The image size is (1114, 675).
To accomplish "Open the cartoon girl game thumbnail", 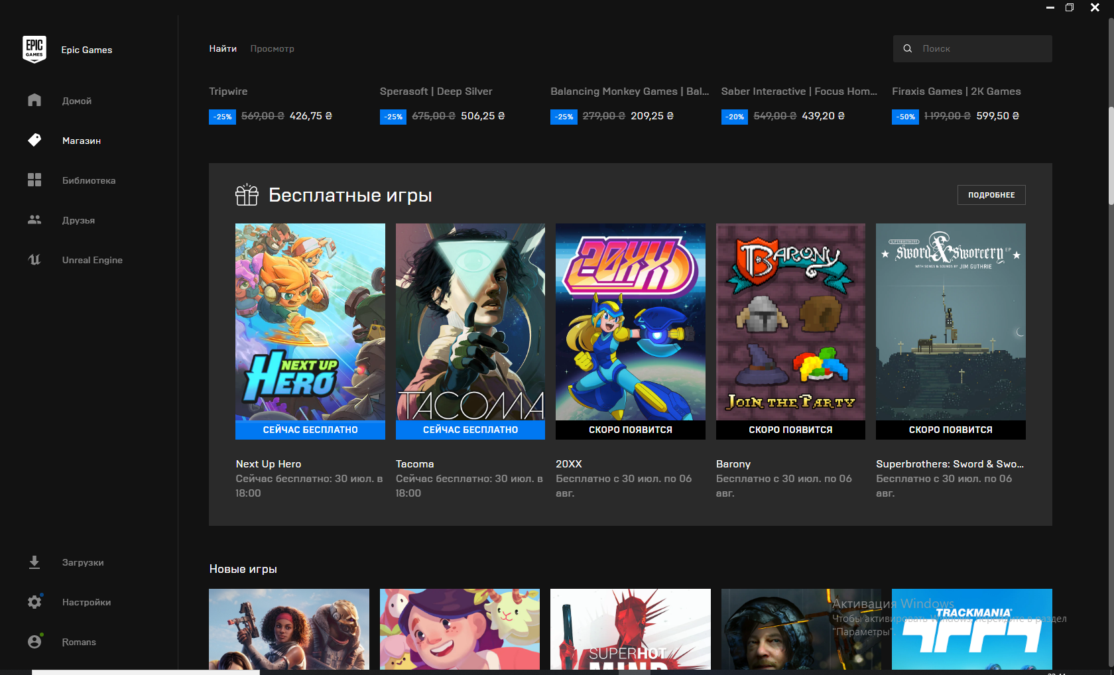I will [x=460, y=629].
